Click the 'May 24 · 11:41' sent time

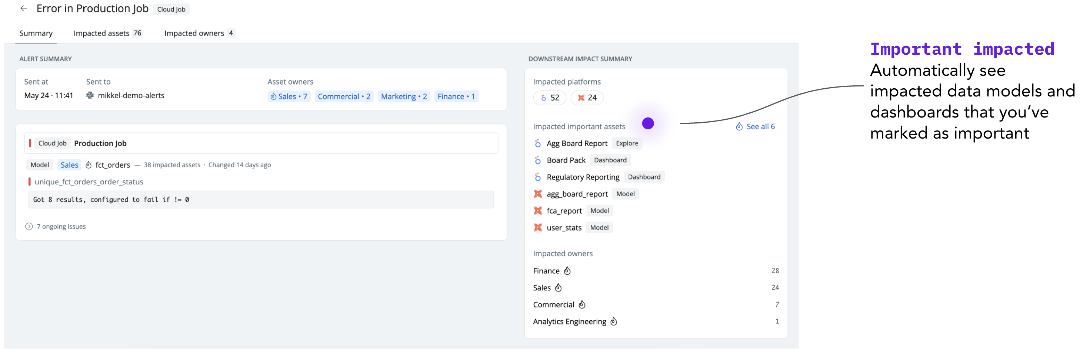click(x=49, y=95)
